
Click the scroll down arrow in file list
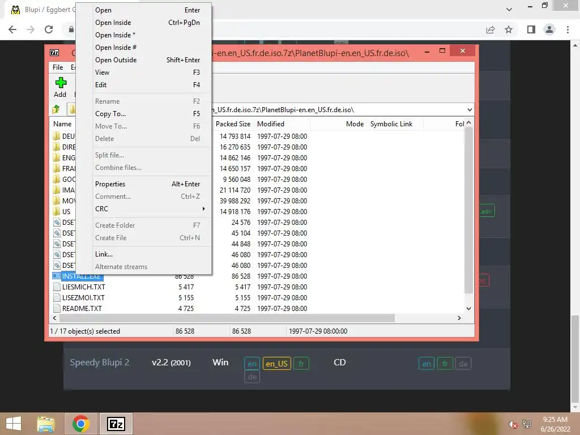[468, 309]
